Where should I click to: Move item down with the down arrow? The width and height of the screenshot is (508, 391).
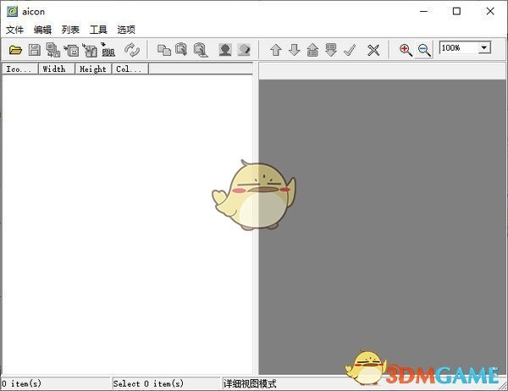point(294,50)
